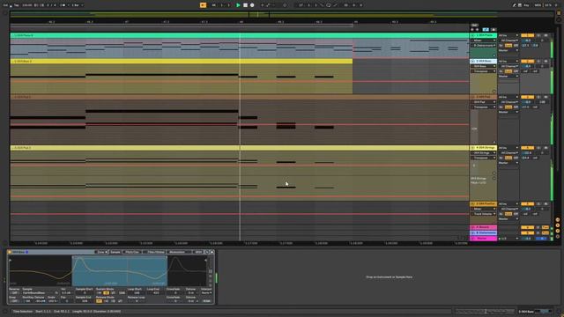Set Bass track monitor to Off
The height and width of the screenshot is (317, 564).
tap(516, 71)
